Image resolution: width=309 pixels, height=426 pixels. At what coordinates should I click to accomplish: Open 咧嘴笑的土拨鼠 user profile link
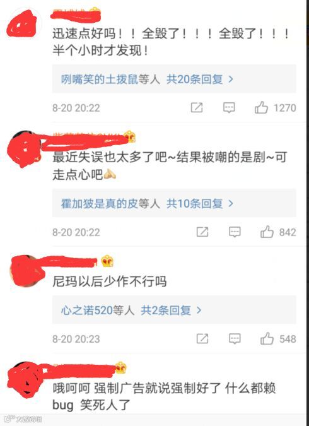pyautogui.click(x=100, y=79)
